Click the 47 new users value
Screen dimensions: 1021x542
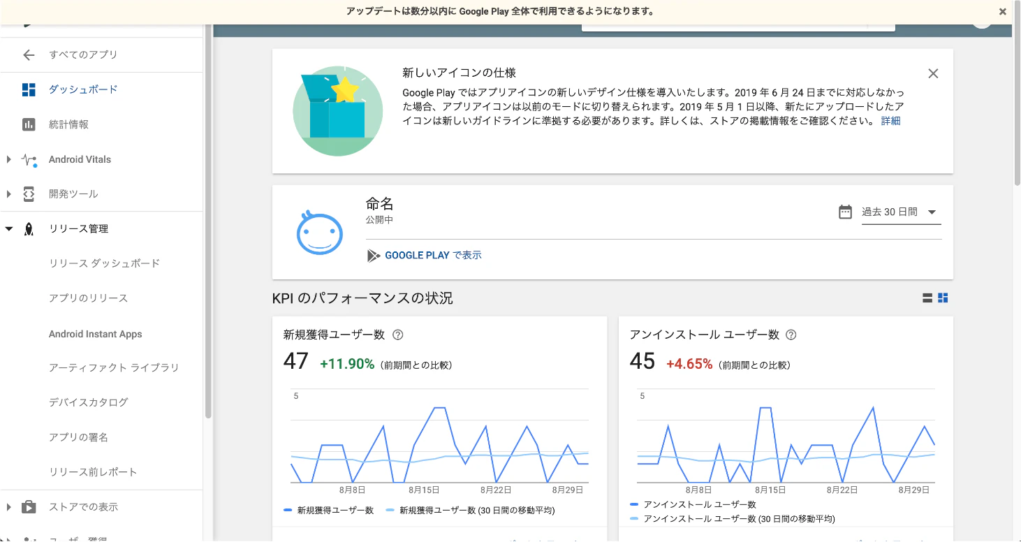click(295, 361)
